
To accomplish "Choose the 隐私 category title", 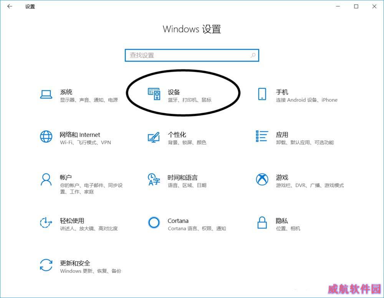I will (282, 221).
